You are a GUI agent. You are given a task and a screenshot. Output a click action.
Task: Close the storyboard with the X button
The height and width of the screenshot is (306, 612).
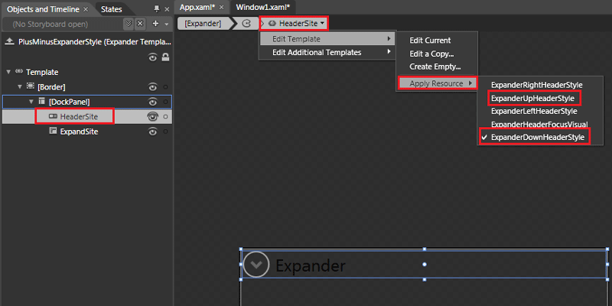[140, 24]
